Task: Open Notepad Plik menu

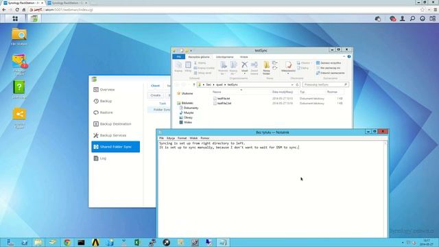Action: pyautogui.click(x=162, y=138)
